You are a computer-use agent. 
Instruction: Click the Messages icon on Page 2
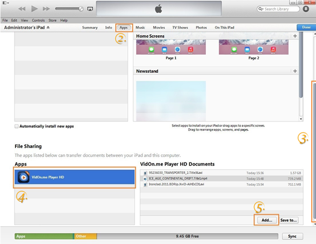234,50
